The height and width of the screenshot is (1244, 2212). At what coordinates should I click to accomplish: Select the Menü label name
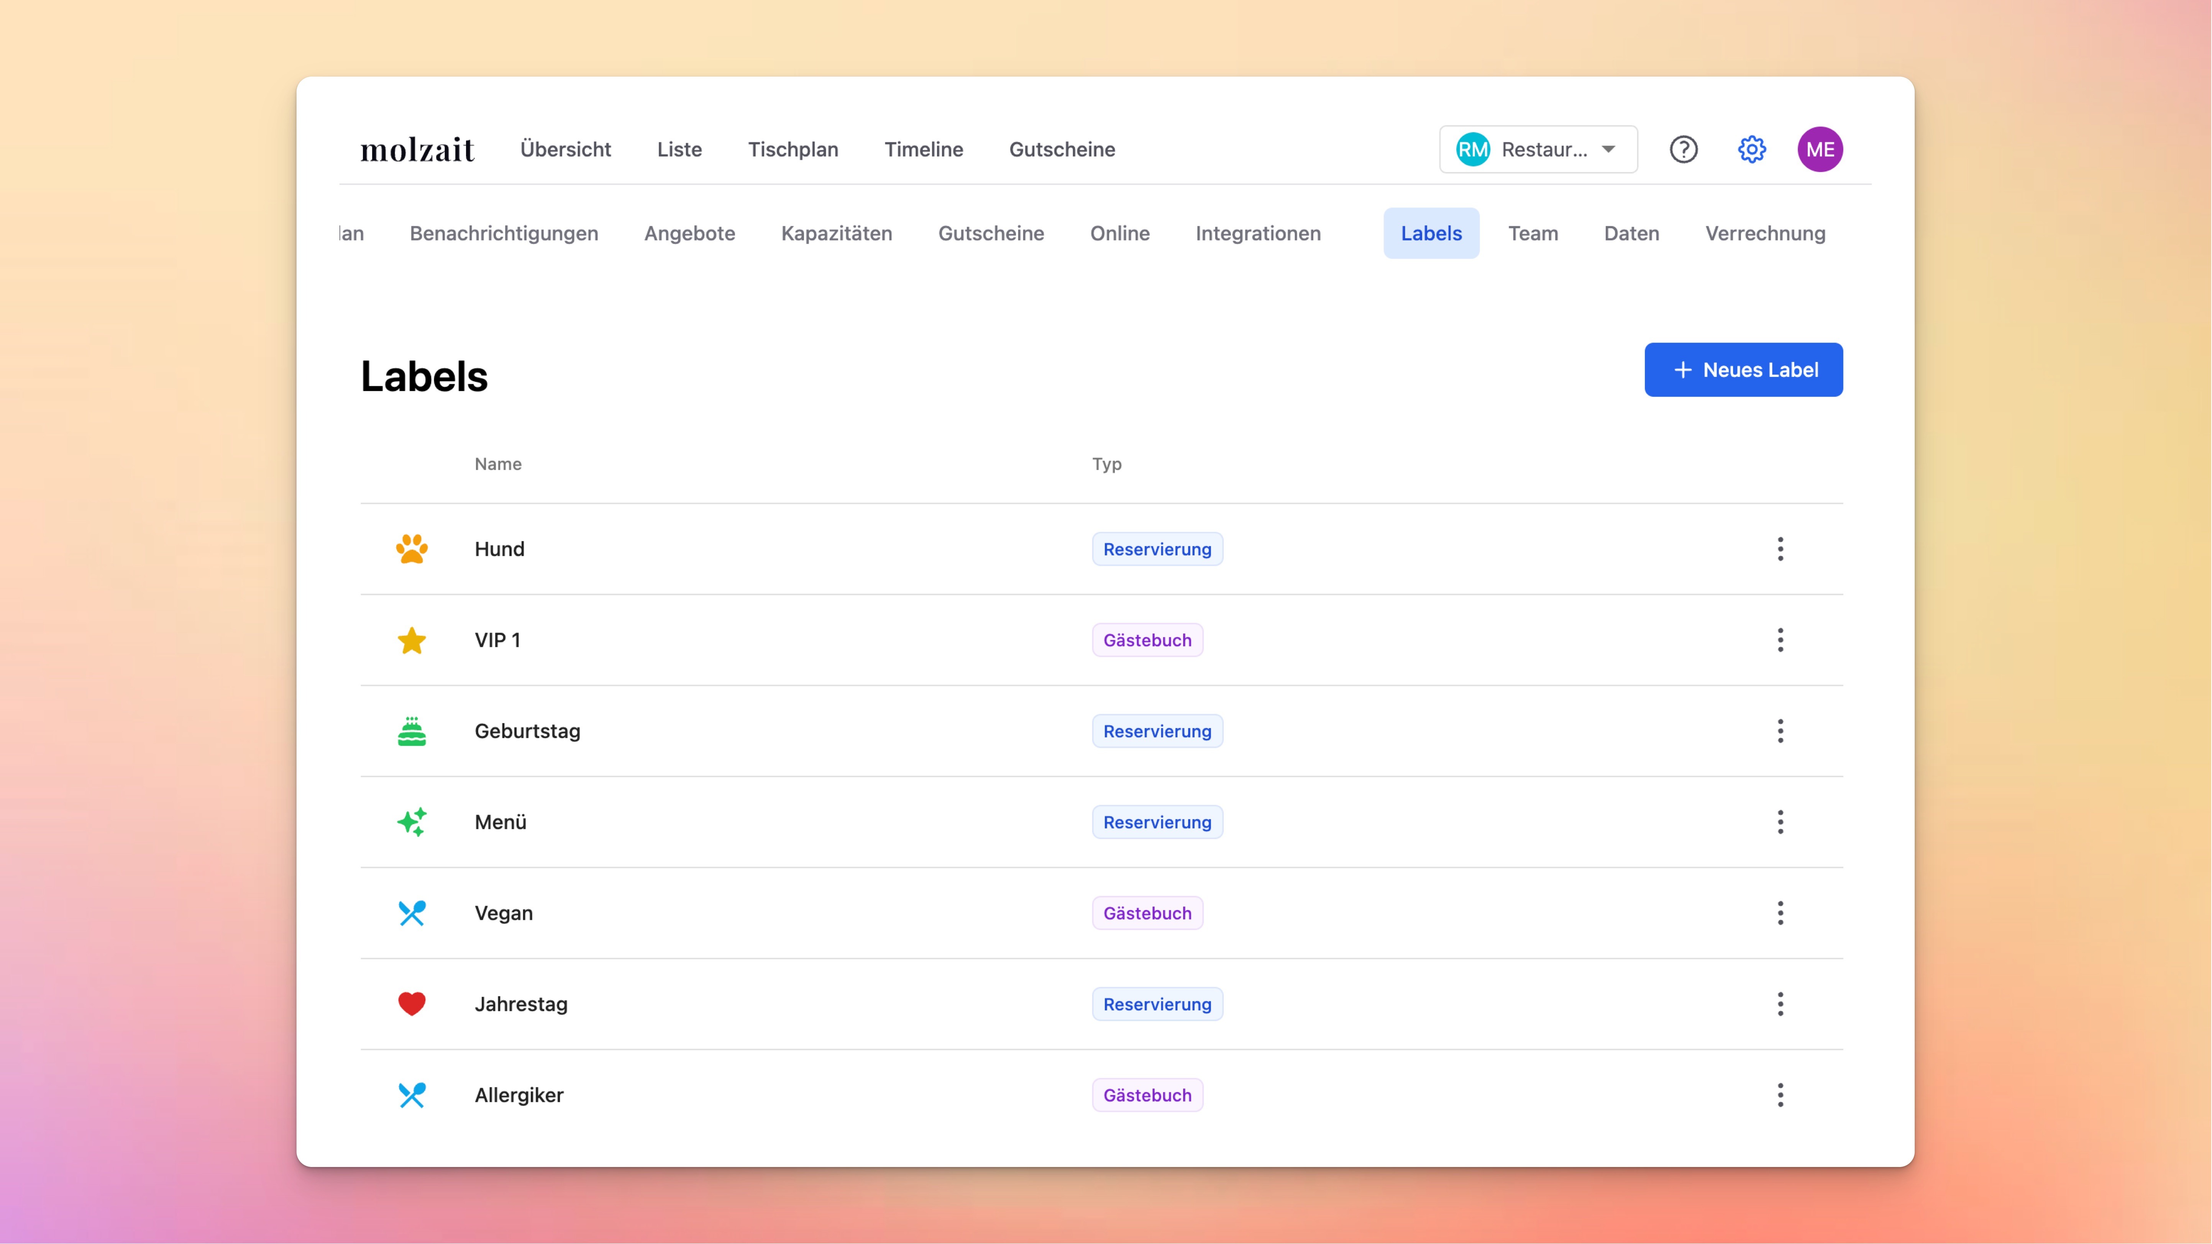point(500,822)
